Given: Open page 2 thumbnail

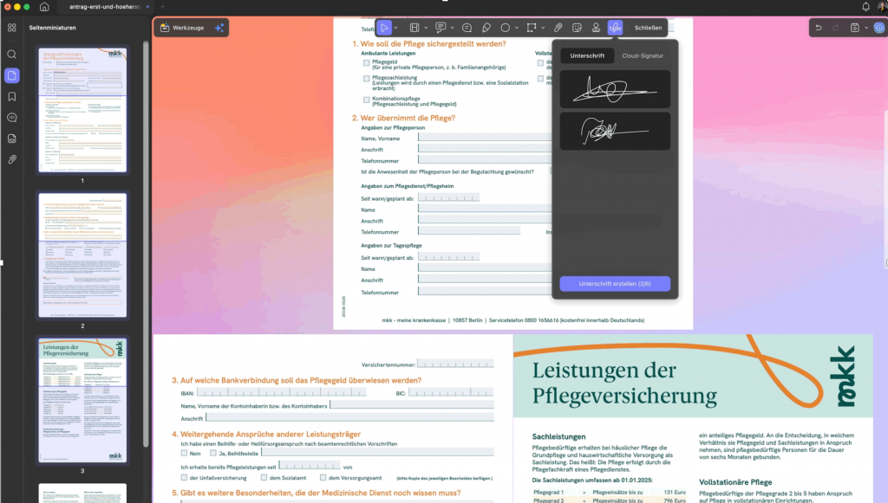Looking at the screenshot, I should click(82, 255).
